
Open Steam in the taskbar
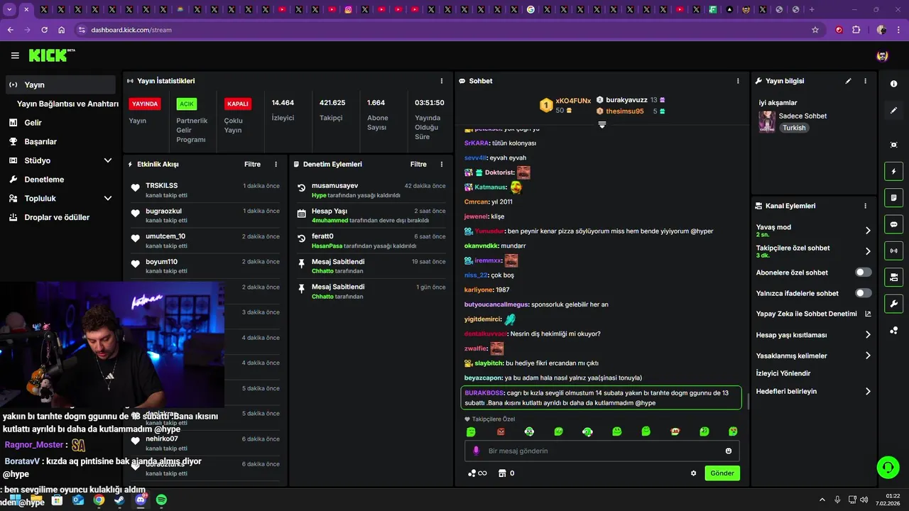tap(119, 500)
